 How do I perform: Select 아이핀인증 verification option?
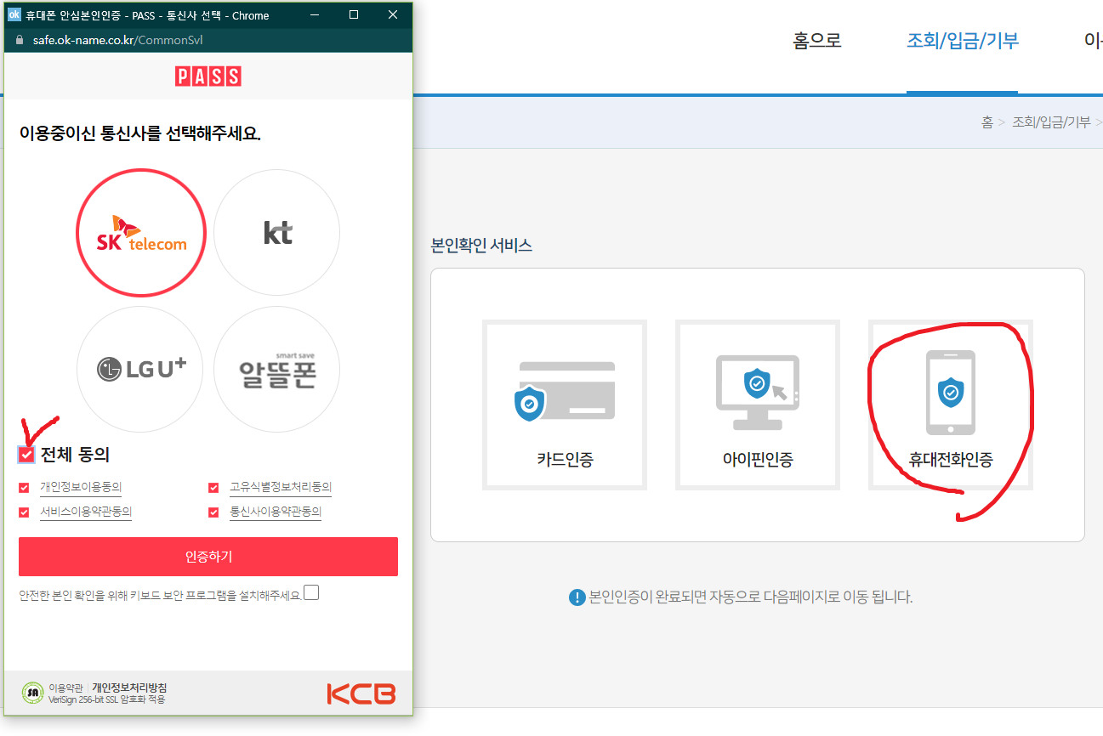point(757,405)
